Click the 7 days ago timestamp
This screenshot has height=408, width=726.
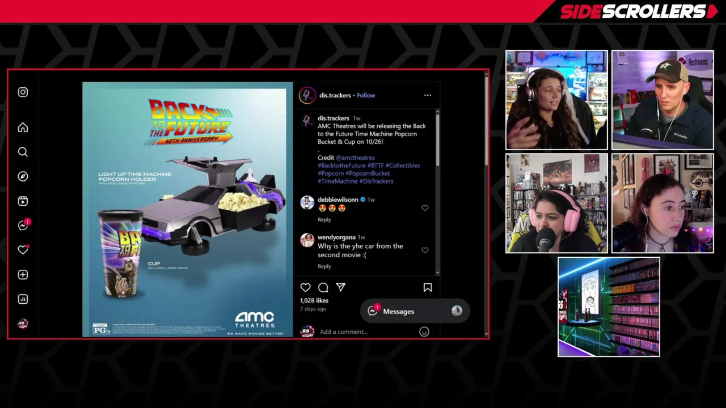tap(313, 309)
